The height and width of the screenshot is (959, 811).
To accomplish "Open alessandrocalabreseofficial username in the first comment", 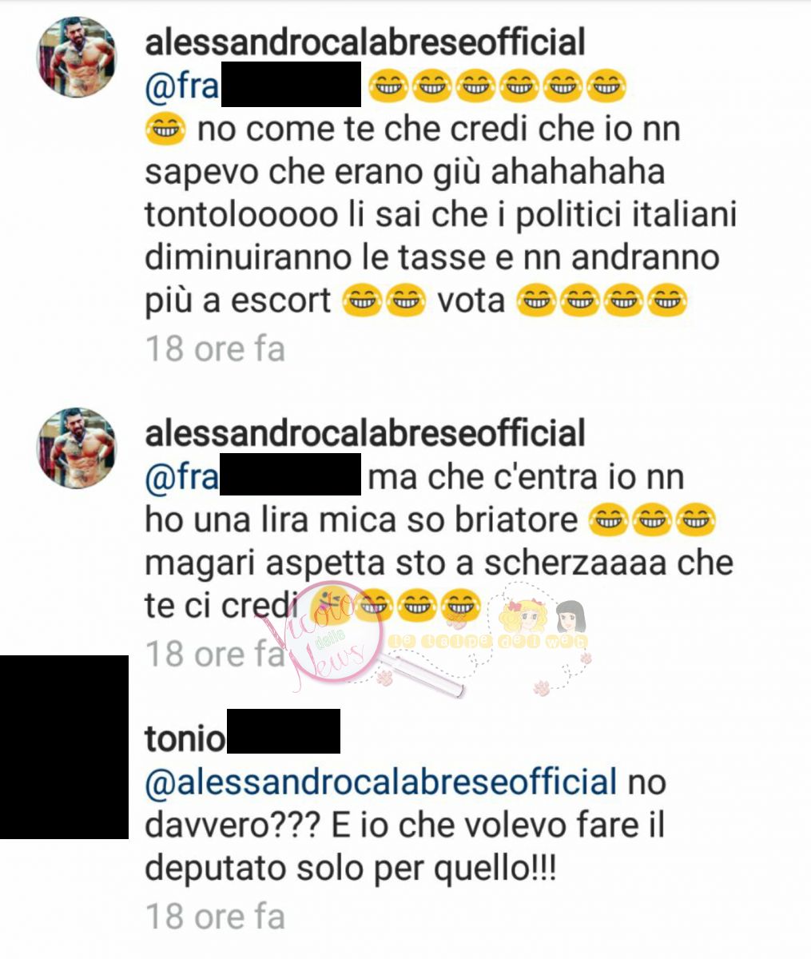I will [365, 42].
